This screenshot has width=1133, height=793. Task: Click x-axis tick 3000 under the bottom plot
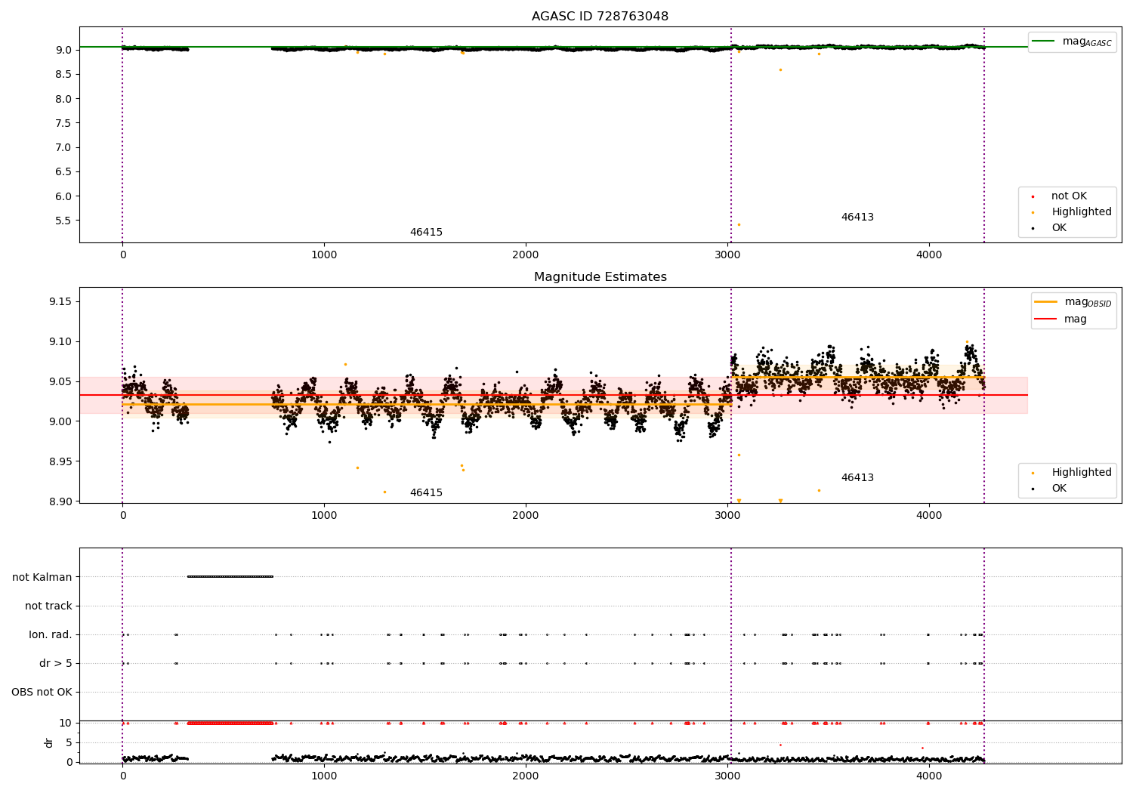click(727, 776)
